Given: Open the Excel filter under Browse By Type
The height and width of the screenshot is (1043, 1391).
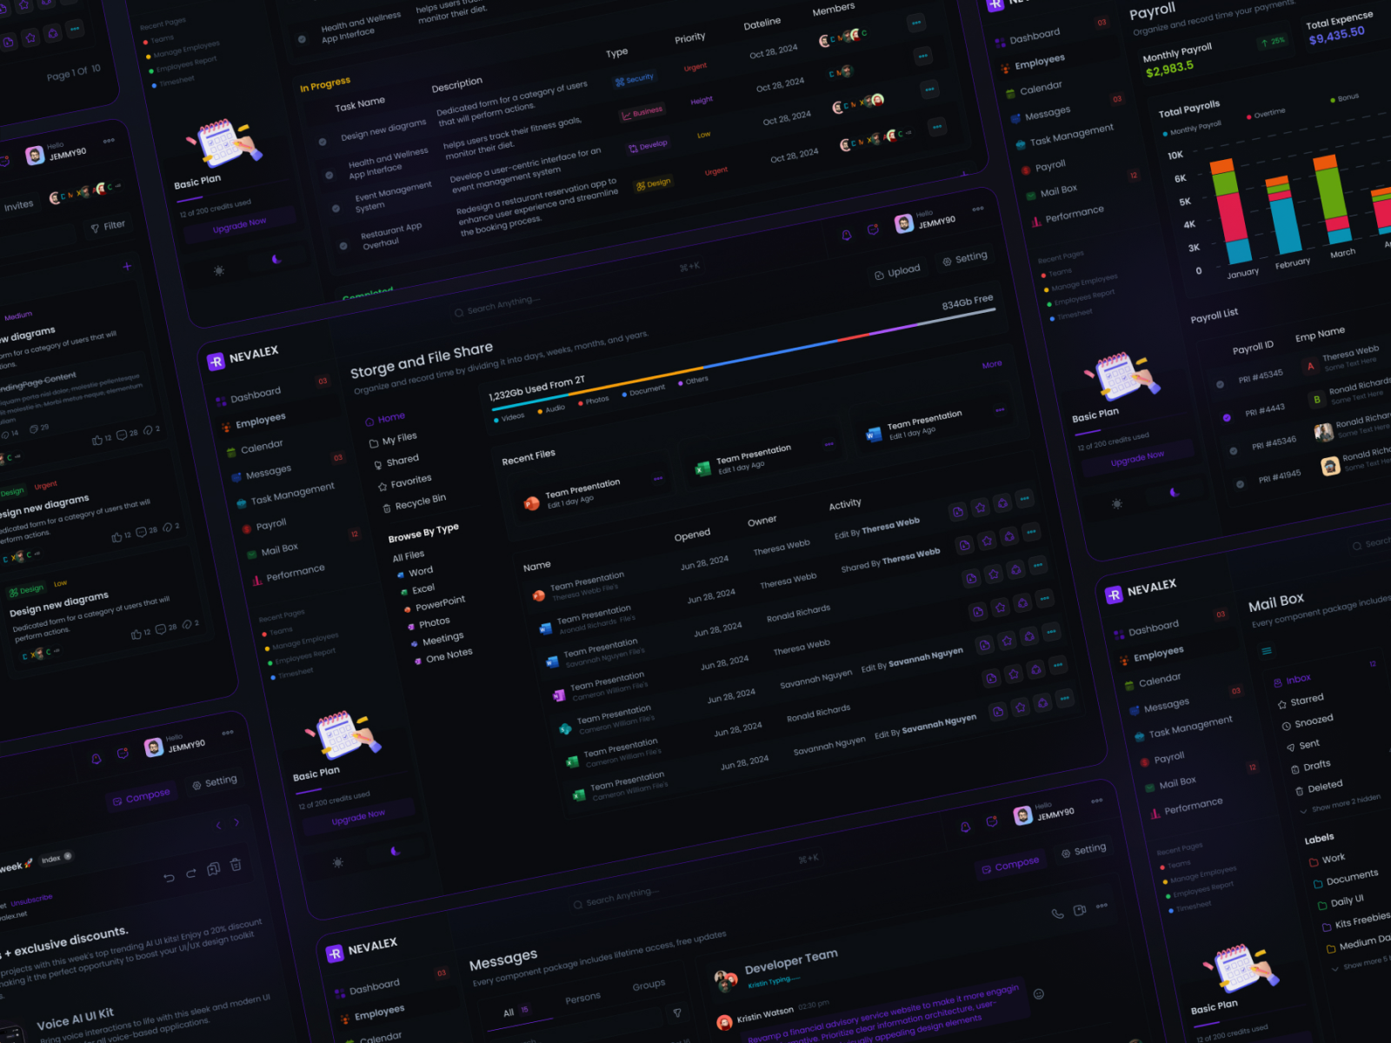Looking at the screenshot, I should 423,587.
